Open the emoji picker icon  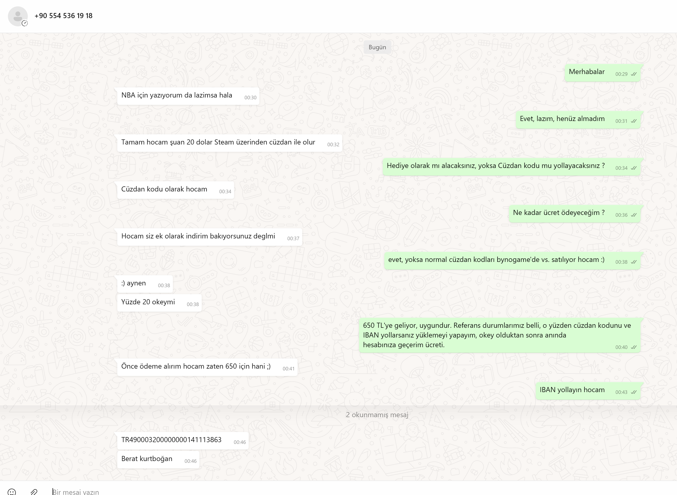click(x=12, y=492)
